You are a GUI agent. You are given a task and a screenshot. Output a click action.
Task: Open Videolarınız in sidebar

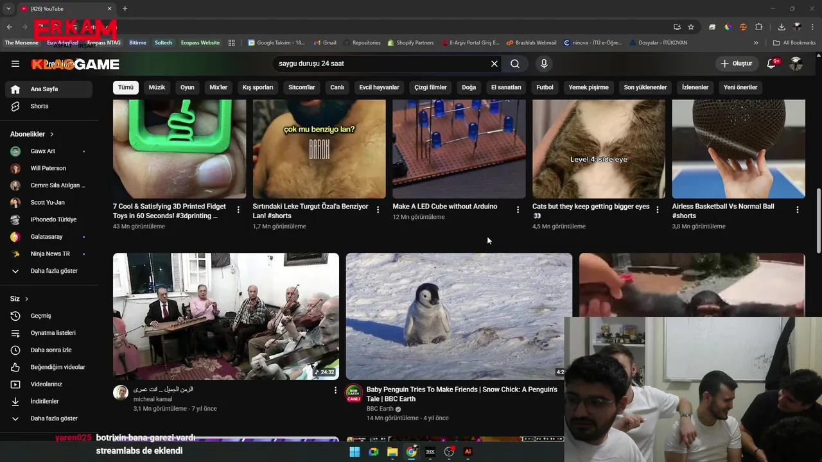(49, 384)
